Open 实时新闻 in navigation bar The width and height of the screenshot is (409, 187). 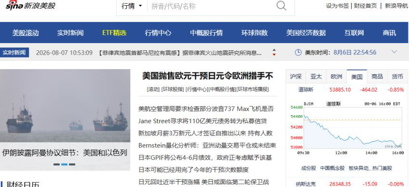pyautogui.click(x=70, y=33)
